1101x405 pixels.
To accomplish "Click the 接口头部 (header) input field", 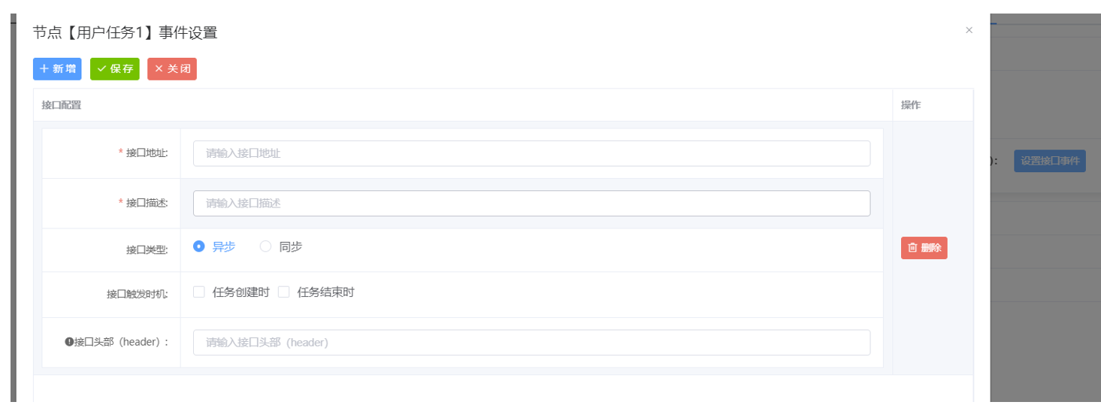I will [531, 343].
